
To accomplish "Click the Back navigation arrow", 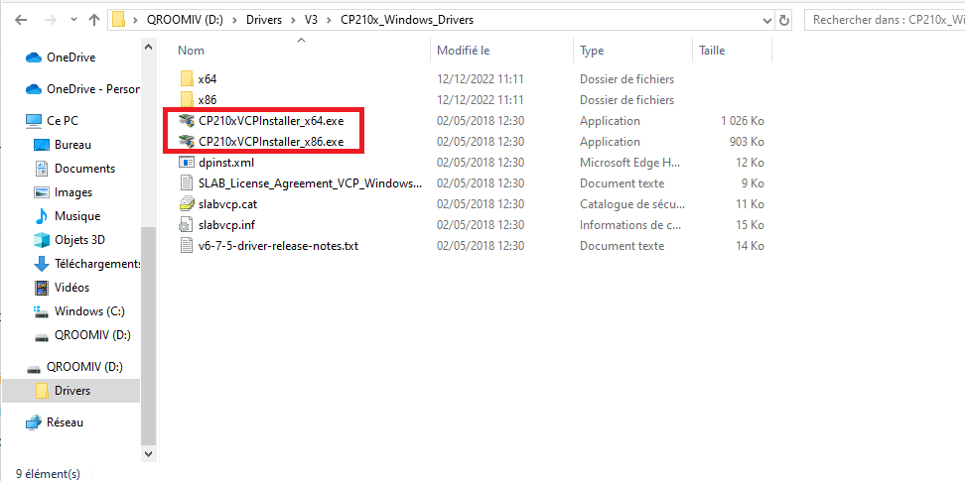I will (x=21, y=20).
